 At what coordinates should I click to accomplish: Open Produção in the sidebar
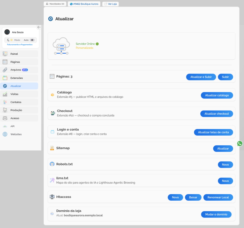coord(19,110)
